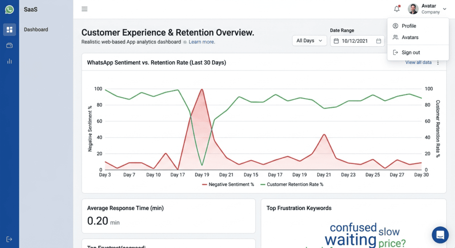Open the wallet icon in sidebar
Image resolution: width=455 pixels, height=248 pixels.
(9, 46)
